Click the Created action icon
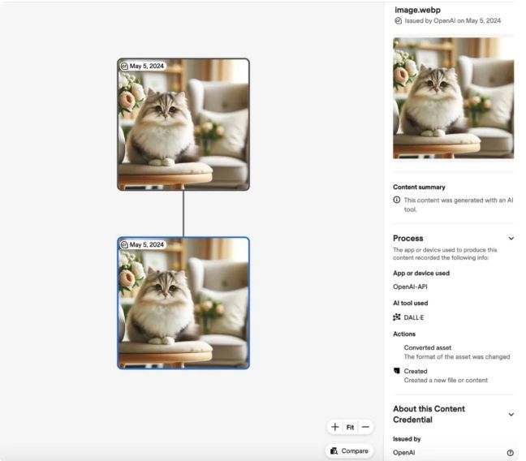This screenshot has width=526, height=461. tap(397, 371)
